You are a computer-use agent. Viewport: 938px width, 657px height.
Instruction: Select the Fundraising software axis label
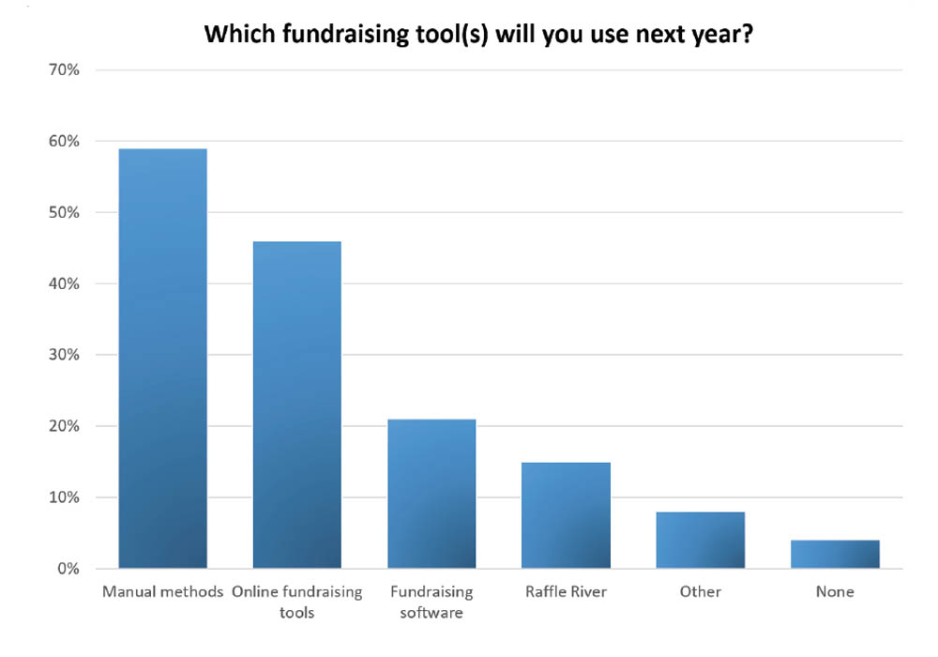point(431,602)
